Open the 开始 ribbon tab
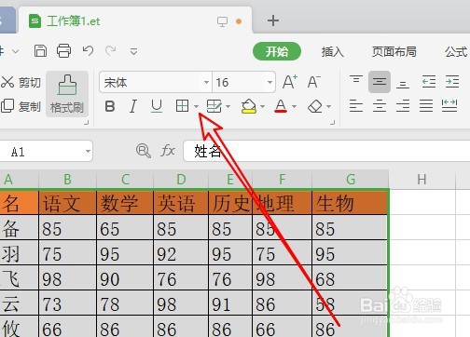 (x=277, y=51)
